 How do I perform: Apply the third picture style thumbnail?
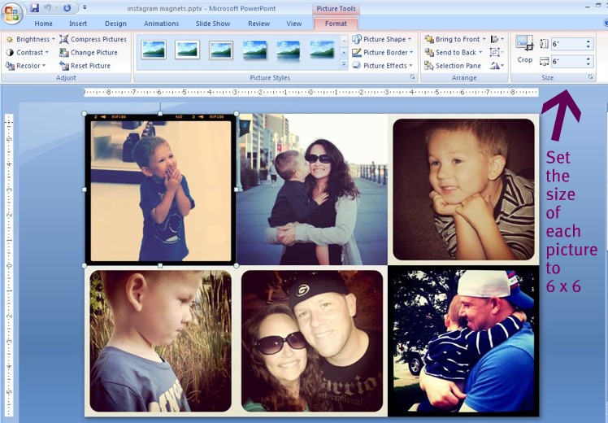221,50
